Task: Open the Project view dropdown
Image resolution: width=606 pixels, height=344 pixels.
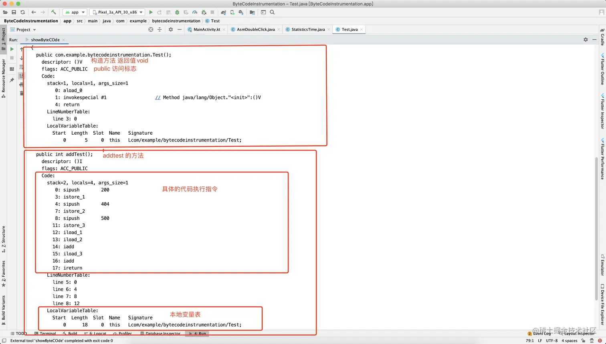Action: pyautogui.click(x=23, y=30)
